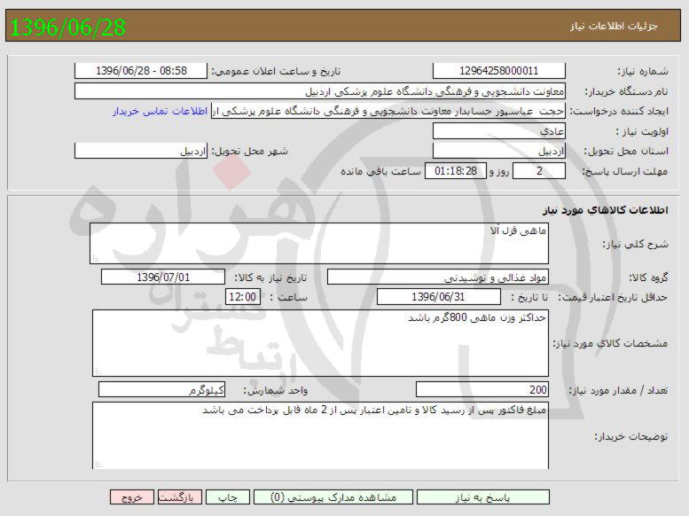Click the label تعداد / مقدار مورد نیاز
Image resolution: width=689 pixels, height=516 pixels.
[619, 390]
